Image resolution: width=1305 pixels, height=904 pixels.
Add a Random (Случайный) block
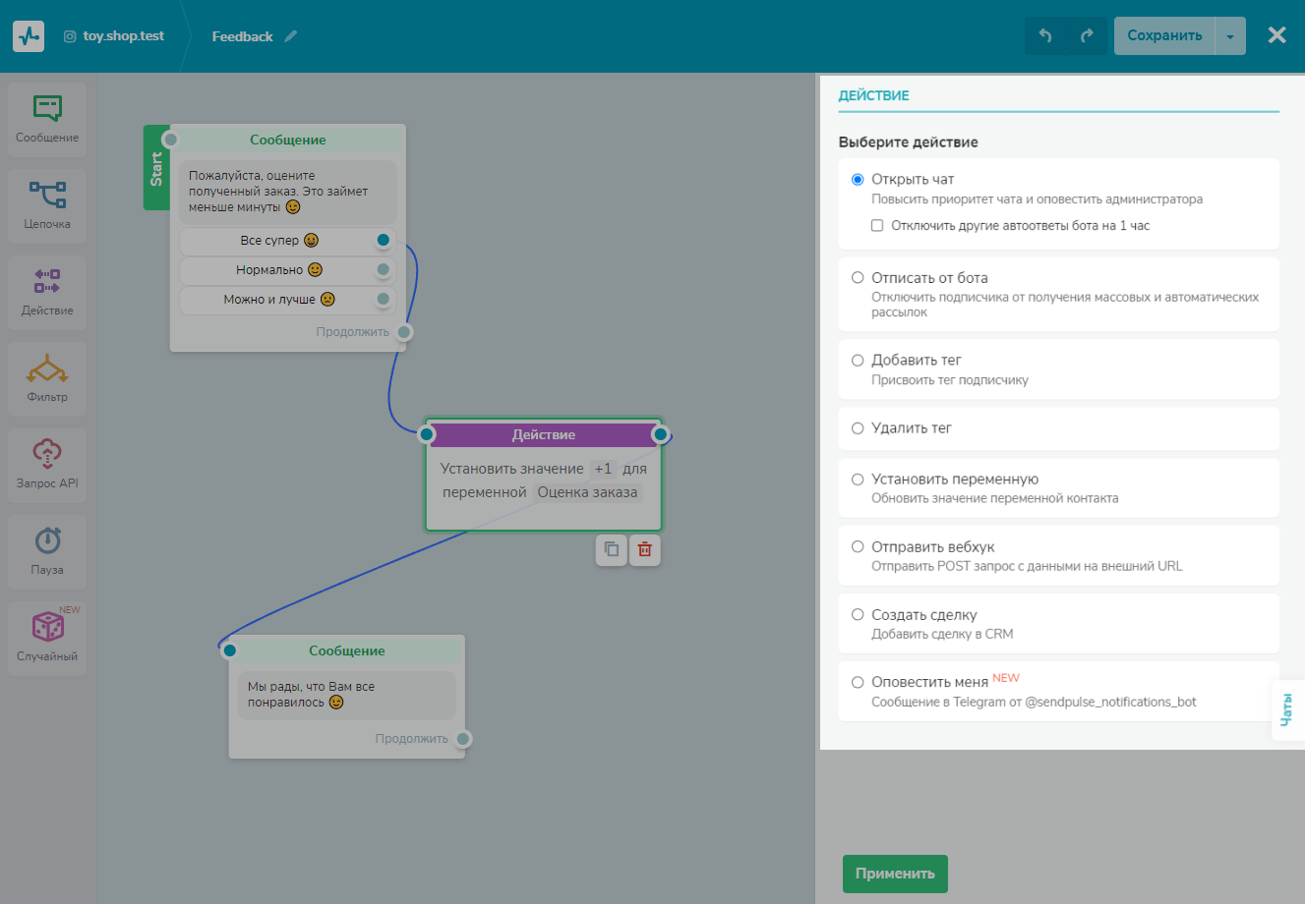47,638
